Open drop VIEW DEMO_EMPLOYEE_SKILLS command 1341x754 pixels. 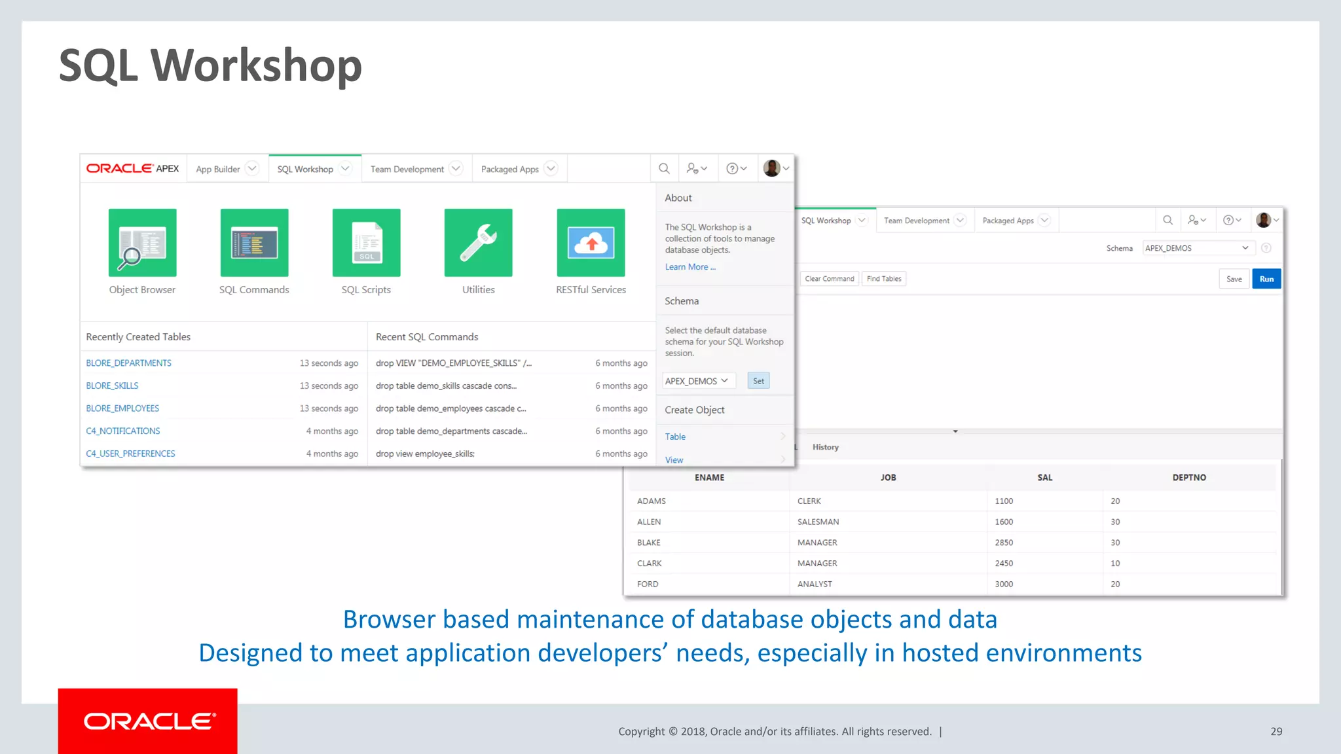coord(454,363)
